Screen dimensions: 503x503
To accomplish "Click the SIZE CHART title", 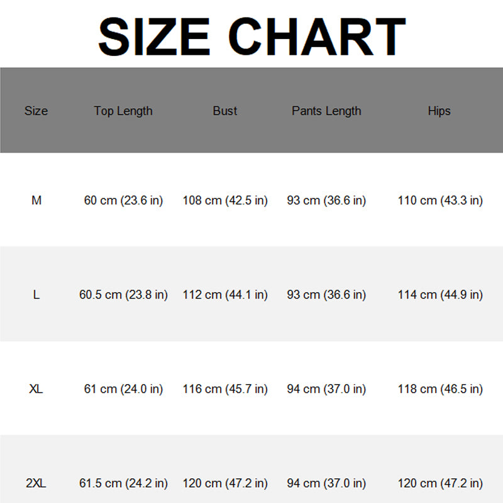I will pos(252,36).
